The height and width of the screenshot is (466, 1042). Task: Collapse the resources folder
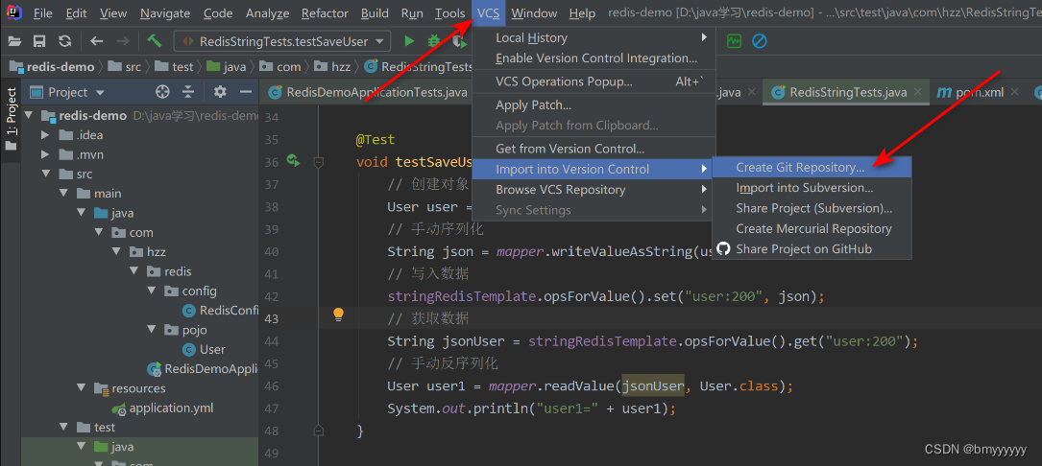(x=81, y=387)
